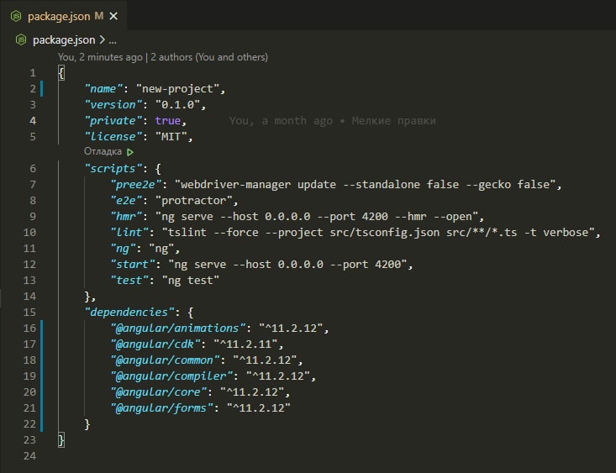Open the CodeLens authors info line
Screen dimensions: 616x473
point(163,57)
